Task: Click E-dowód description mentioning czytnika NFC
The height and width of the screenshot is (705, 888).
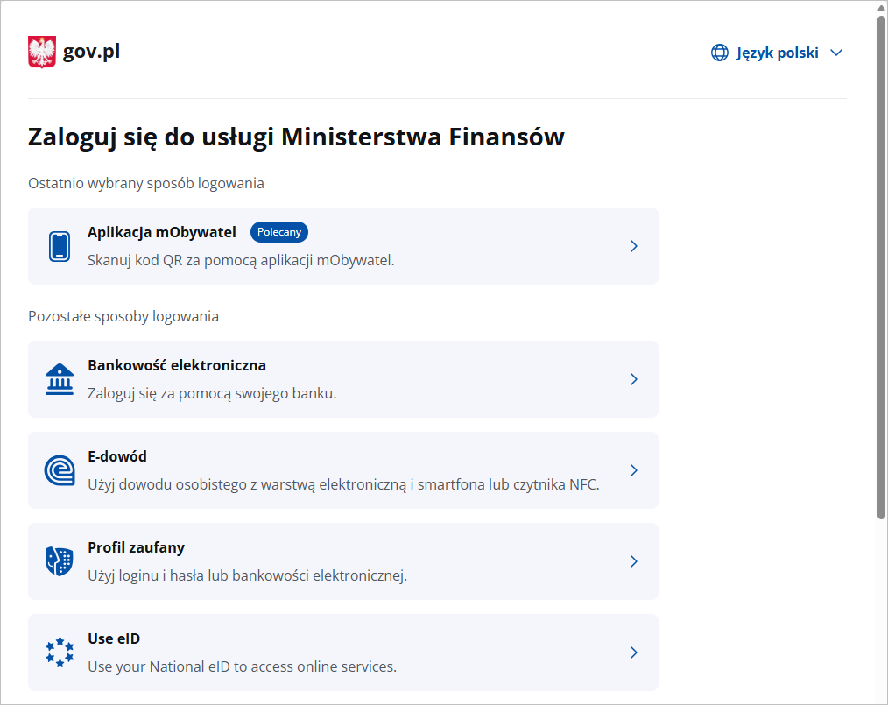Action: coord(343,484)
